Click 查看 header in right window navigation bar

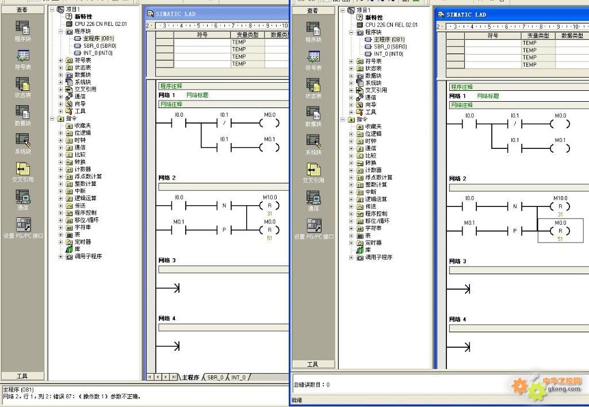313,11
